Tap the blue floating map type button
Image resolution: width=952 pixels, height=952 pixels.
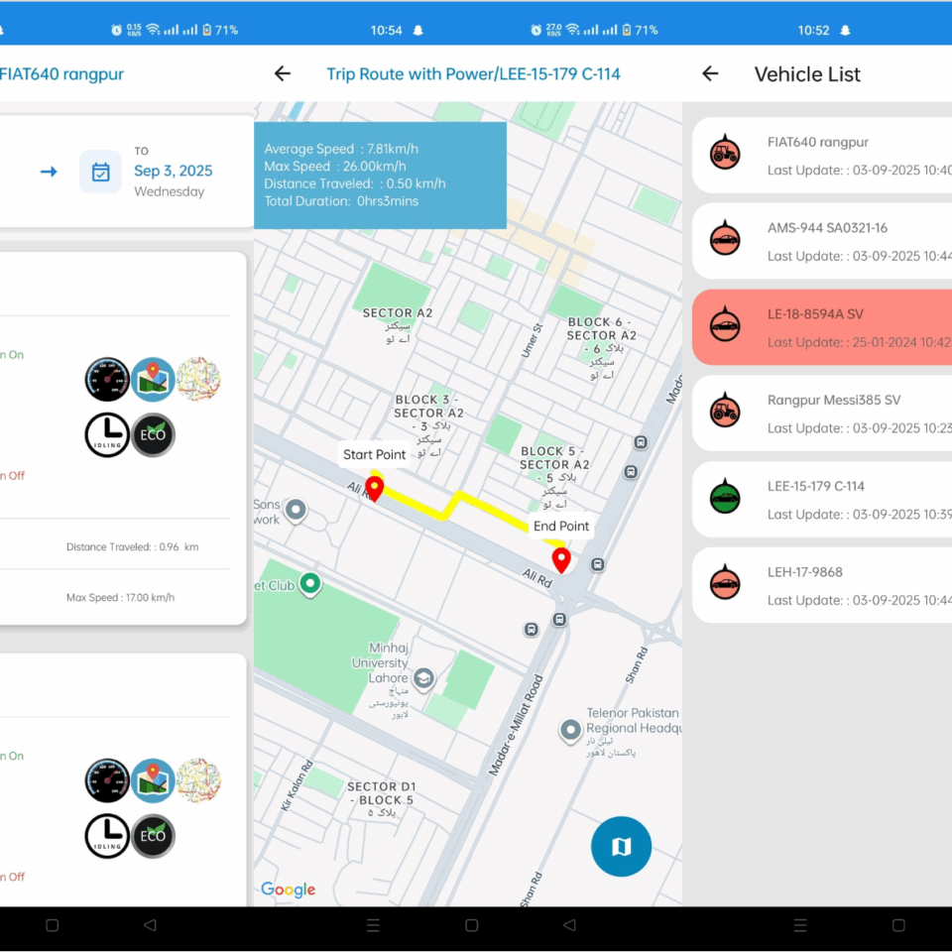point(621,847)
